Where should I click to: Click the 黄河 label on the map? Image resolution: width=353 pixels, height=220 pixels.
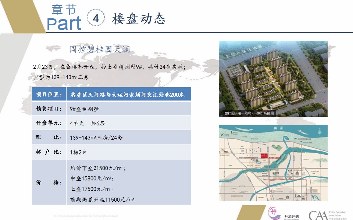coord(273,128)
